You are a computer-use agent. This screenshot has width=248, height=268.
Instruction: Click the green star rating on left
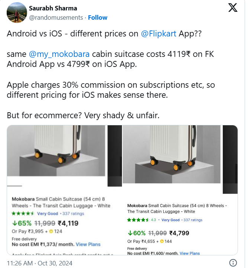click(x=23, y=214)
